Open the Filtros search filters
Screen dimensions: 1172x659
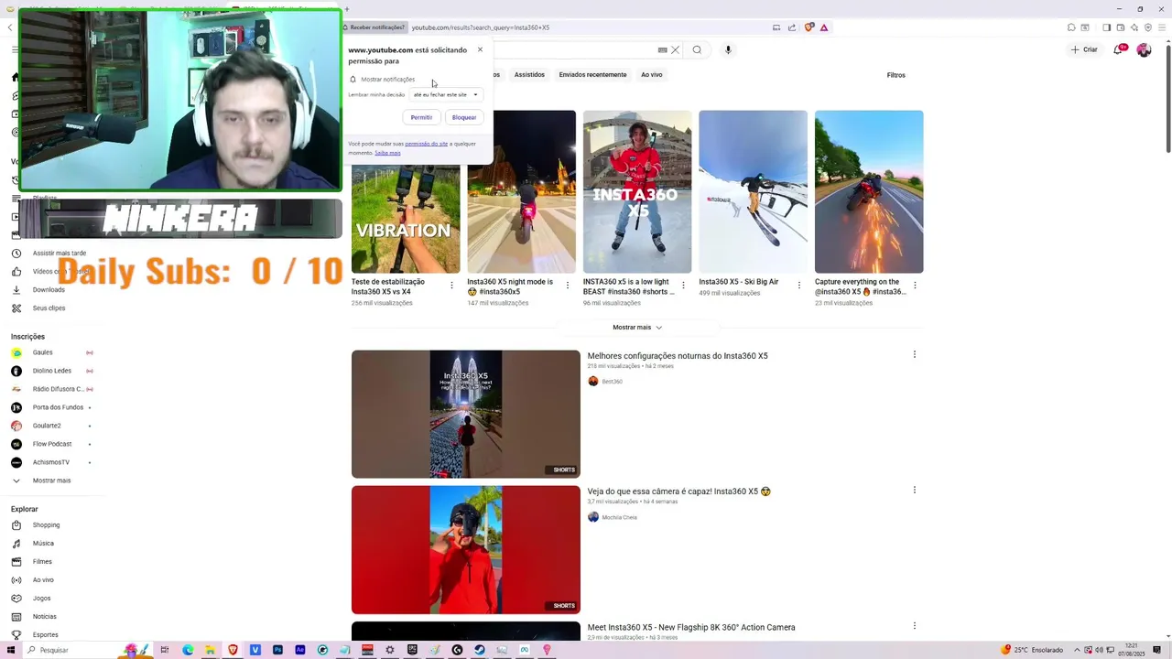click(896, 75)
